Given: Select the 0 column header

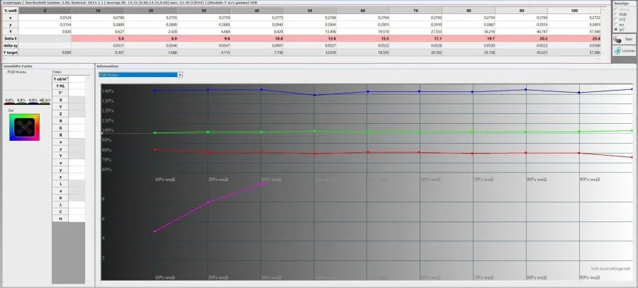Looking at the screenshot, I should [x=45, y=10].
